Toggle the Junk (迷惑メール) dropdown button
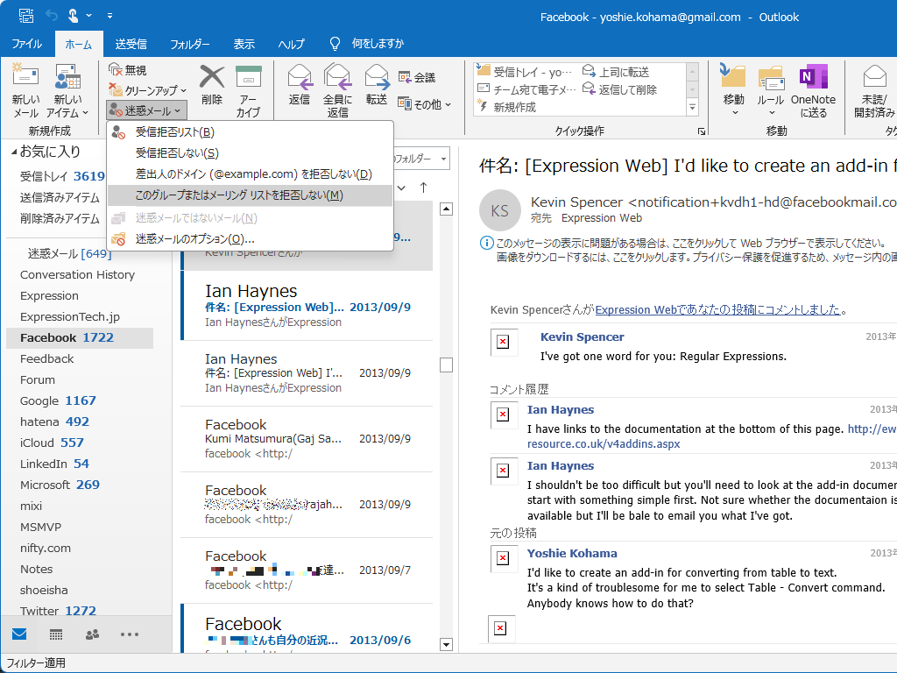Screen dimensions: 897x673 pos(146,110)
